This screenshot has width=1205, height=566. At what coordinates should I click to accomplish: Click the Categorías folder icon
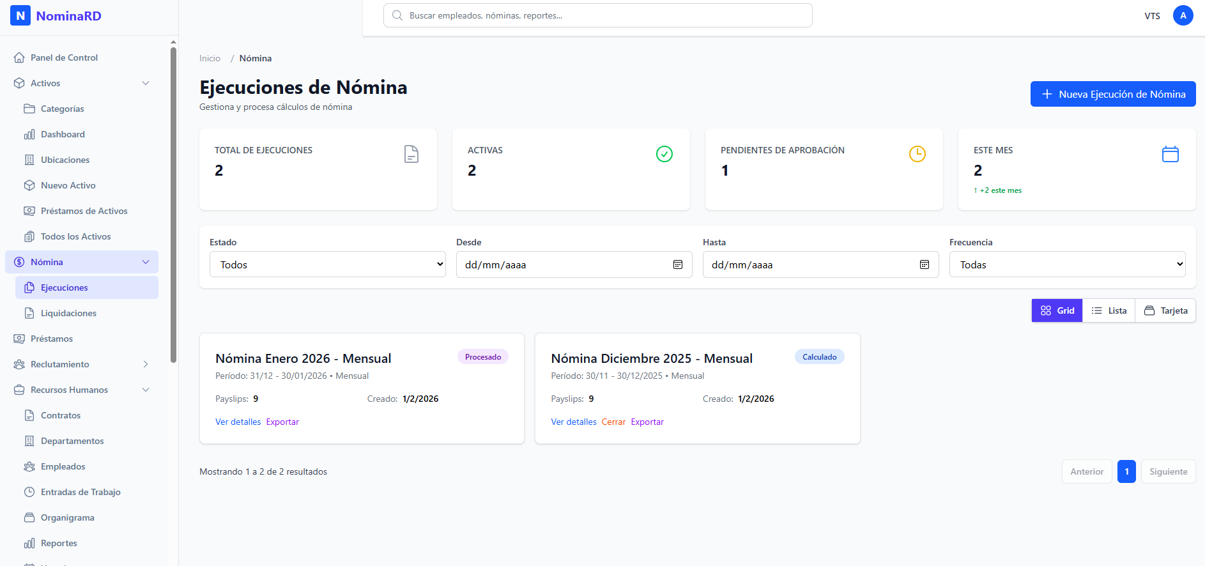pos(29,109)
